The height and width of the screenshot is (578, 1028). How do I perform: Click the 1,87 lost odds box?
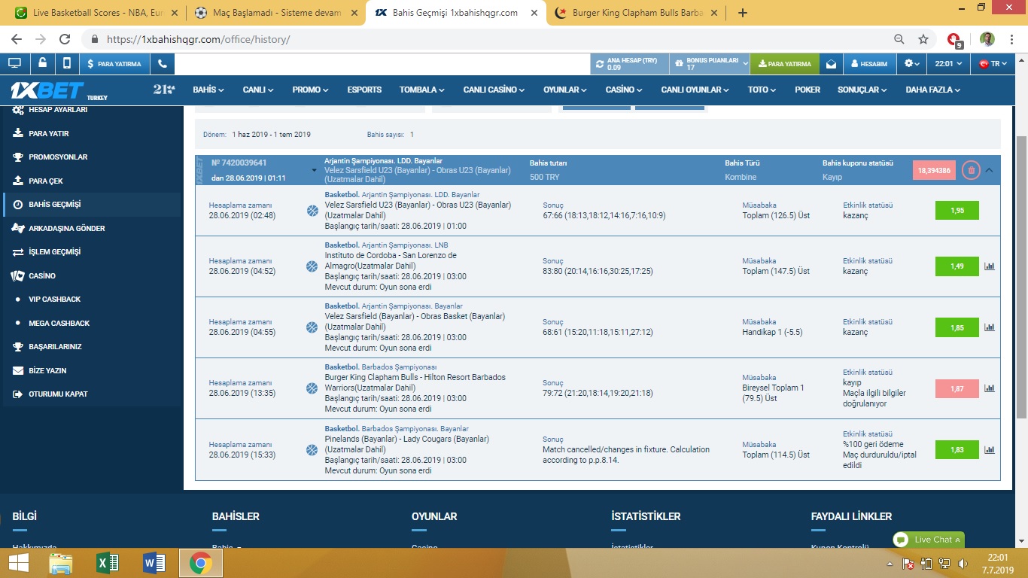(x=957, y=388)
